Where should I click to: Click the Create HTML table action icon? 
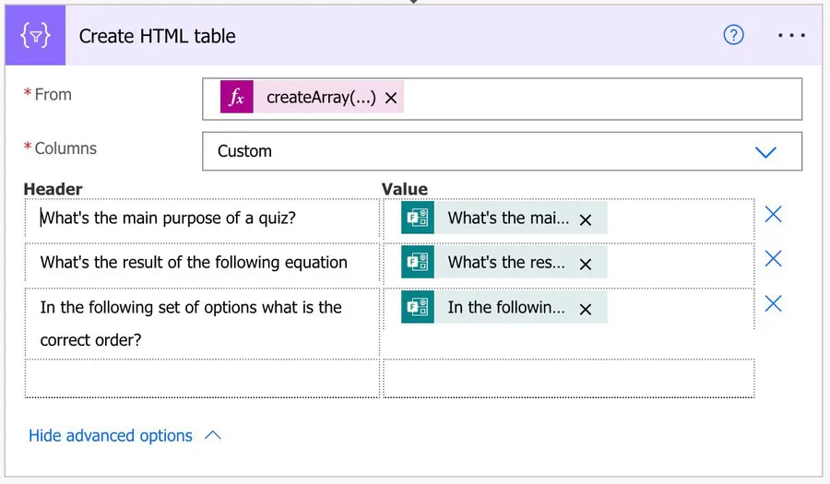(35, 36)
